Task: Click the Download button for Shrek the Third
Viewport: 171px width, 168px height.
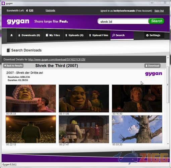Action: (x=152, y=66)
